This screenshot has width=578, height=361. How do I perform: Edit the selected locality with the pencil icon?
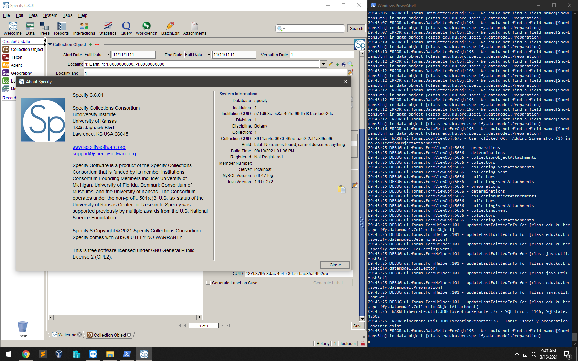[x=331, y=64]
